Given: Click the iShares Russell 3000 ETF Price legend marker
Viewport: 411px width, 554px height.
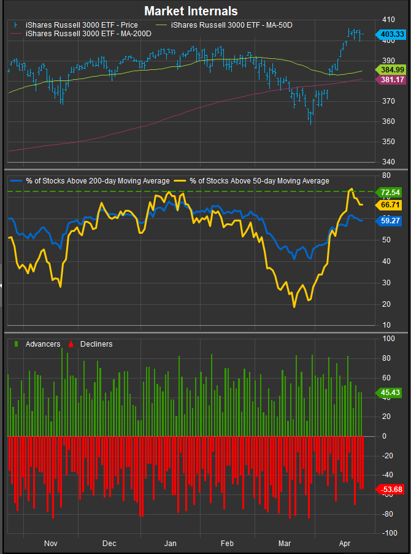Looking at the screenshot, I should pos(16,25).
